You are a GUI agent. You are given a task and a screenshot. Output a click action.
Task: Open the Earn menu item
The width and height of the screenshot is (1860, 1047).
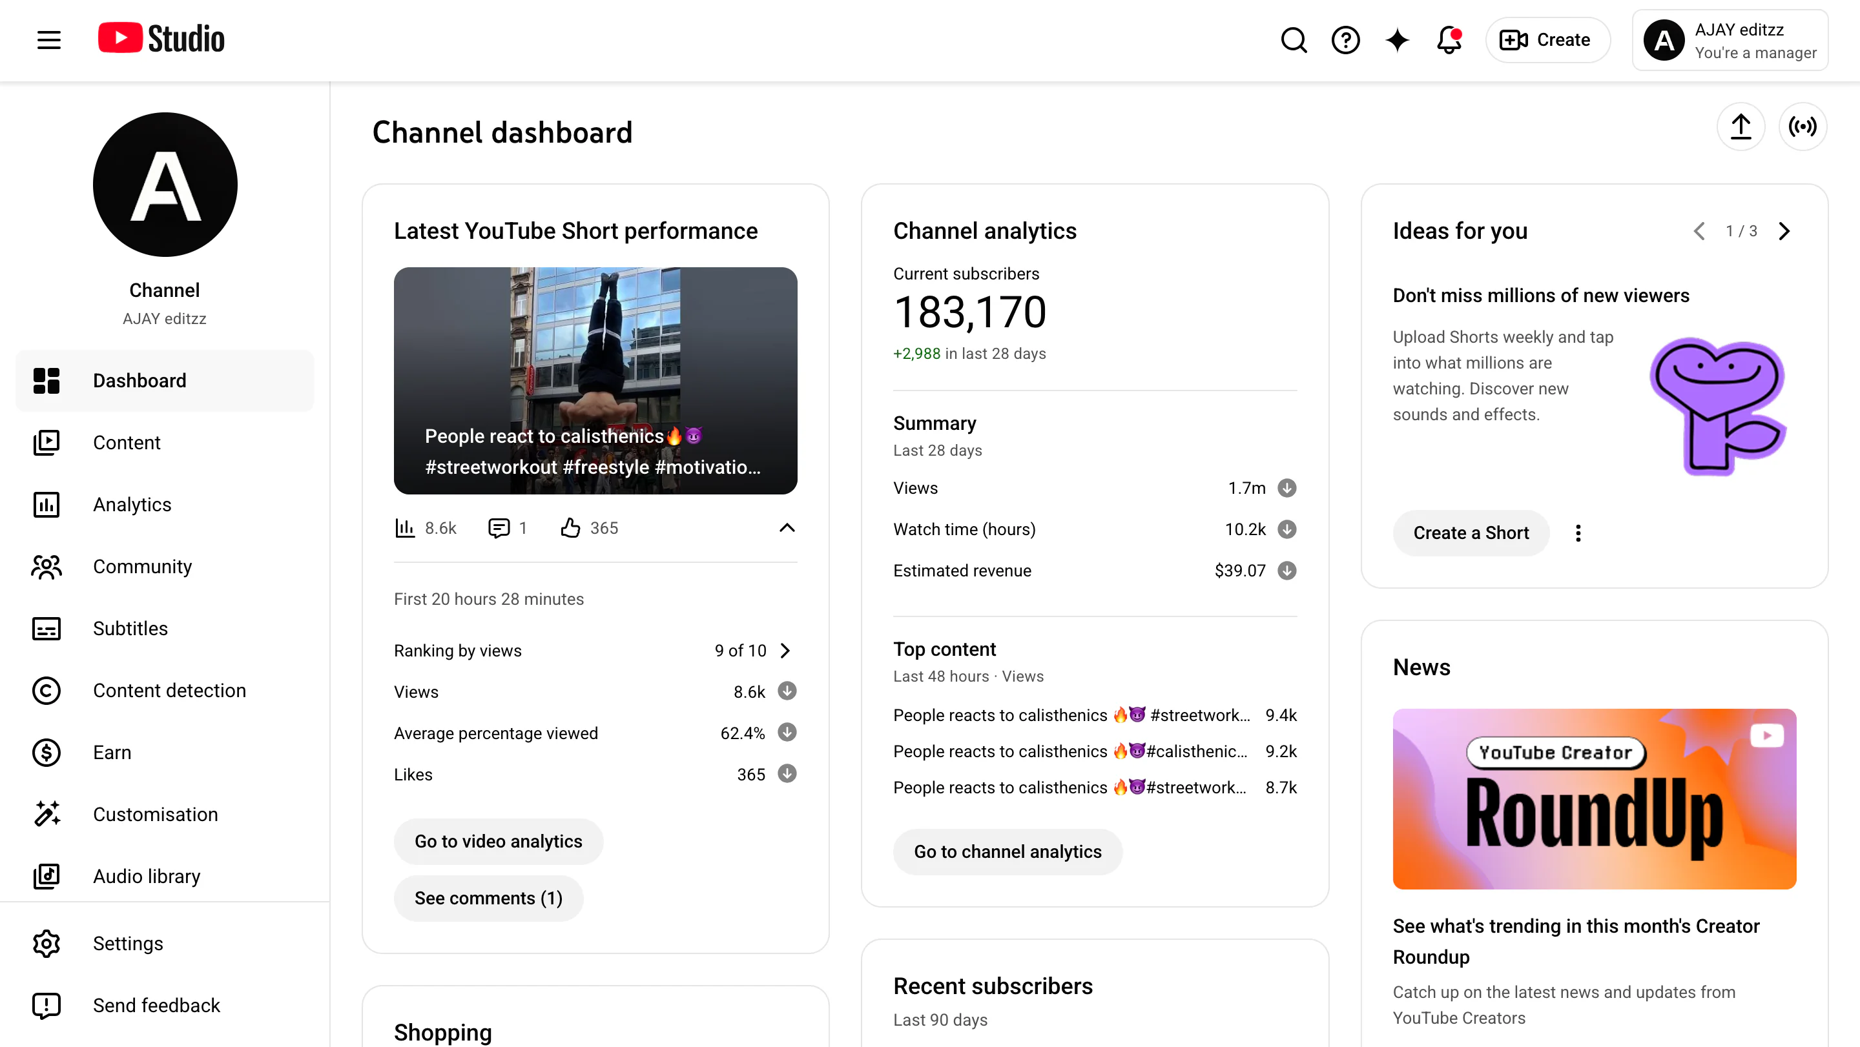112,752
